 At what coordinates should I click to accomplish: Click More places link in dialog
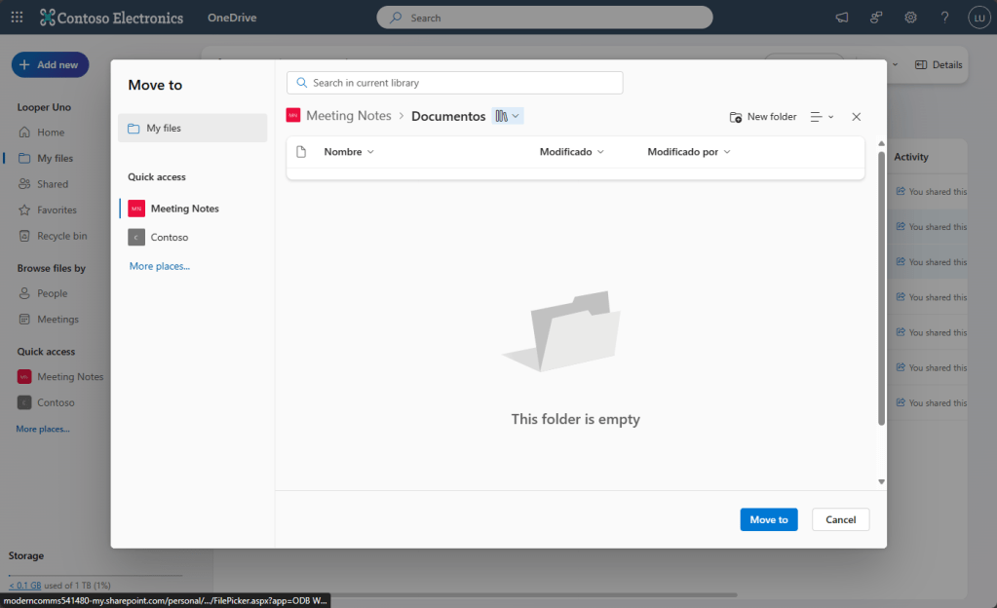pyautogui.click(x=160, y=266)
